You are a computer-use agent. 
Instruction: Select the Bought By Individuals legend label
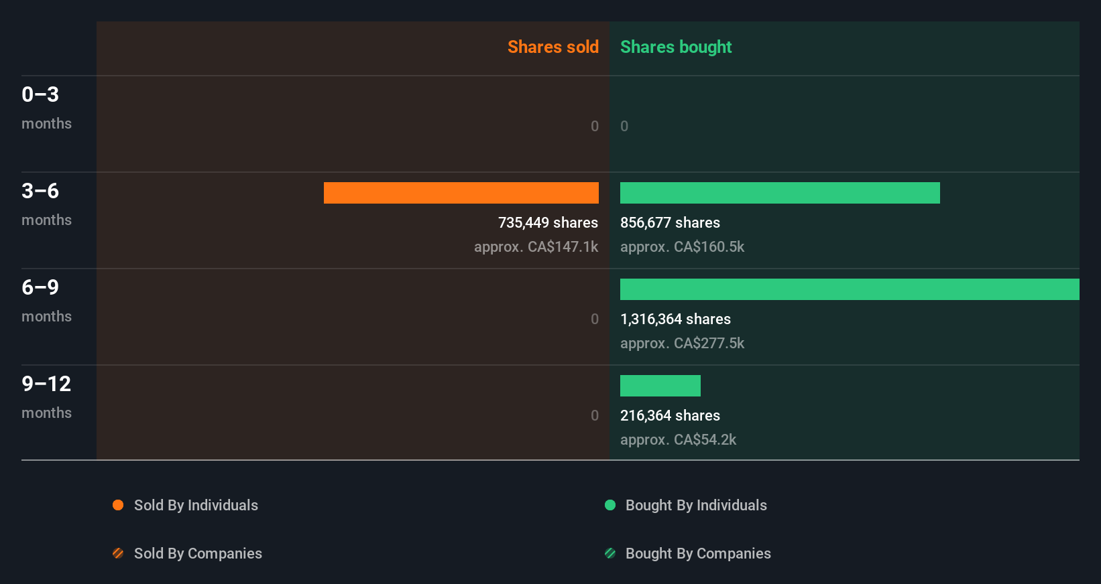(x=696, y=505)
